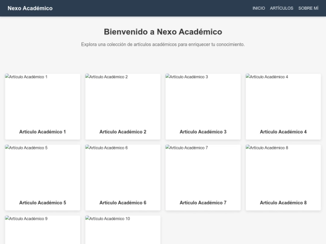326x244 pixels.
Task: Click the broken image of Artículo Académico 6
Action: 123,170
